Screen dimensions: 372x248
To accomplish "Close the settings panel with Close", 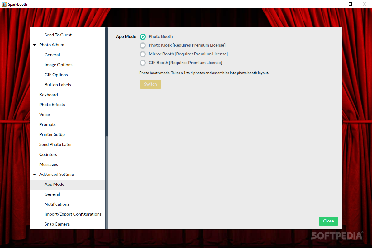I will 328,221.
